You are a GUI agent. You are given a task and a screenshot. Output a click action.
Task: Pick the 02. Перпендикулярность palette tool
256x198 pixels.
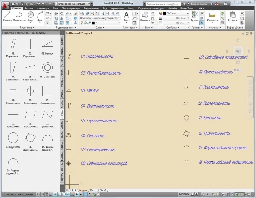point(30,48)
